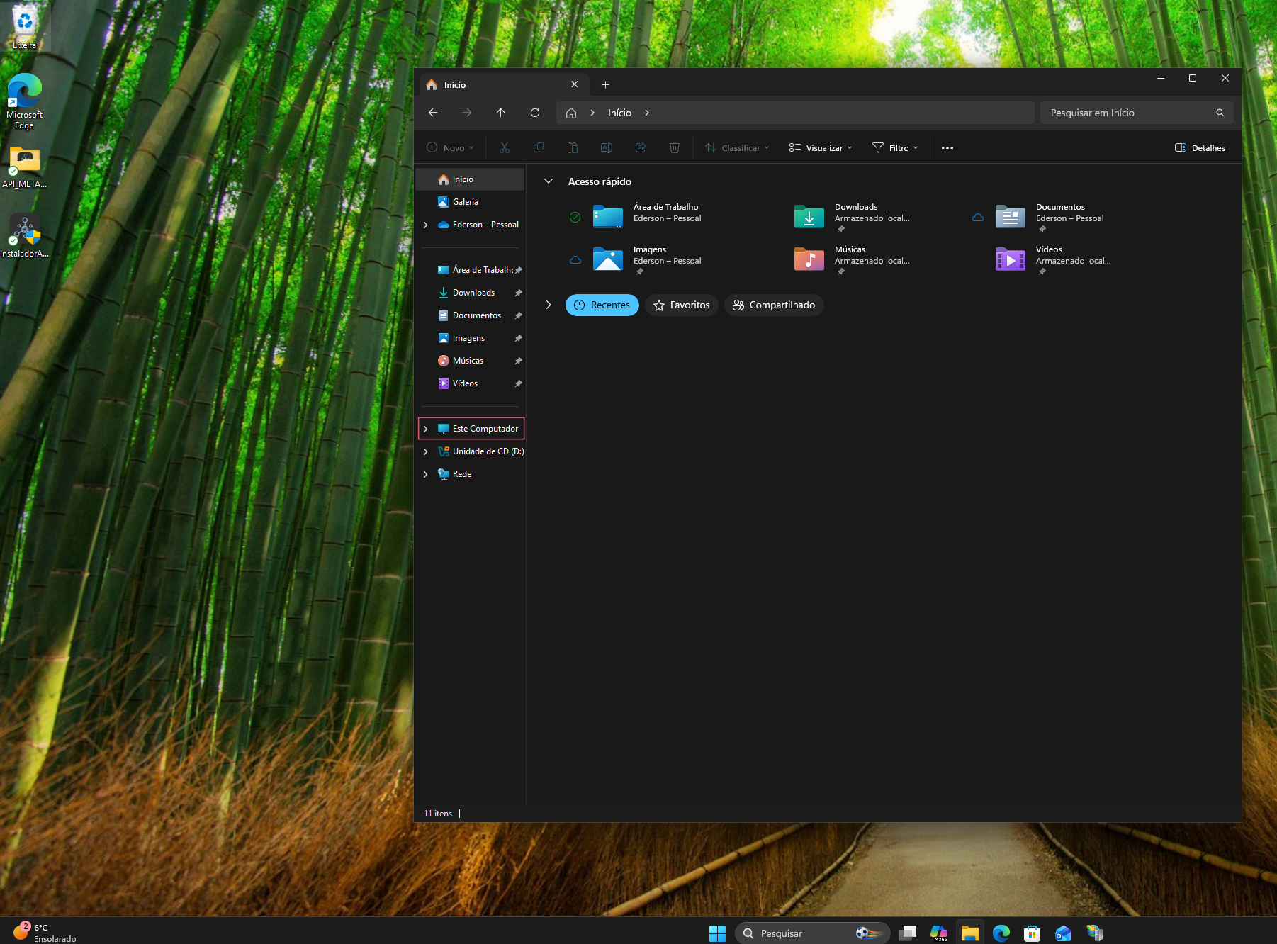Viewport: 1277px width, 944px height.
Task: Switch to the Favoritos filter chip
Action: coord(682,305)
